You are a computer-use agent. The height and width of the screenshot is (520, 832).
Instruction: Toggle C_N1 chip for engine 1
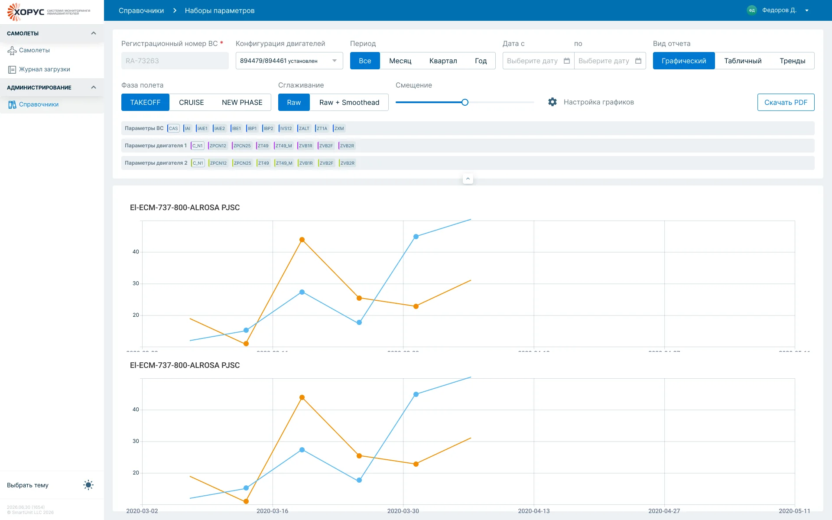198,146
